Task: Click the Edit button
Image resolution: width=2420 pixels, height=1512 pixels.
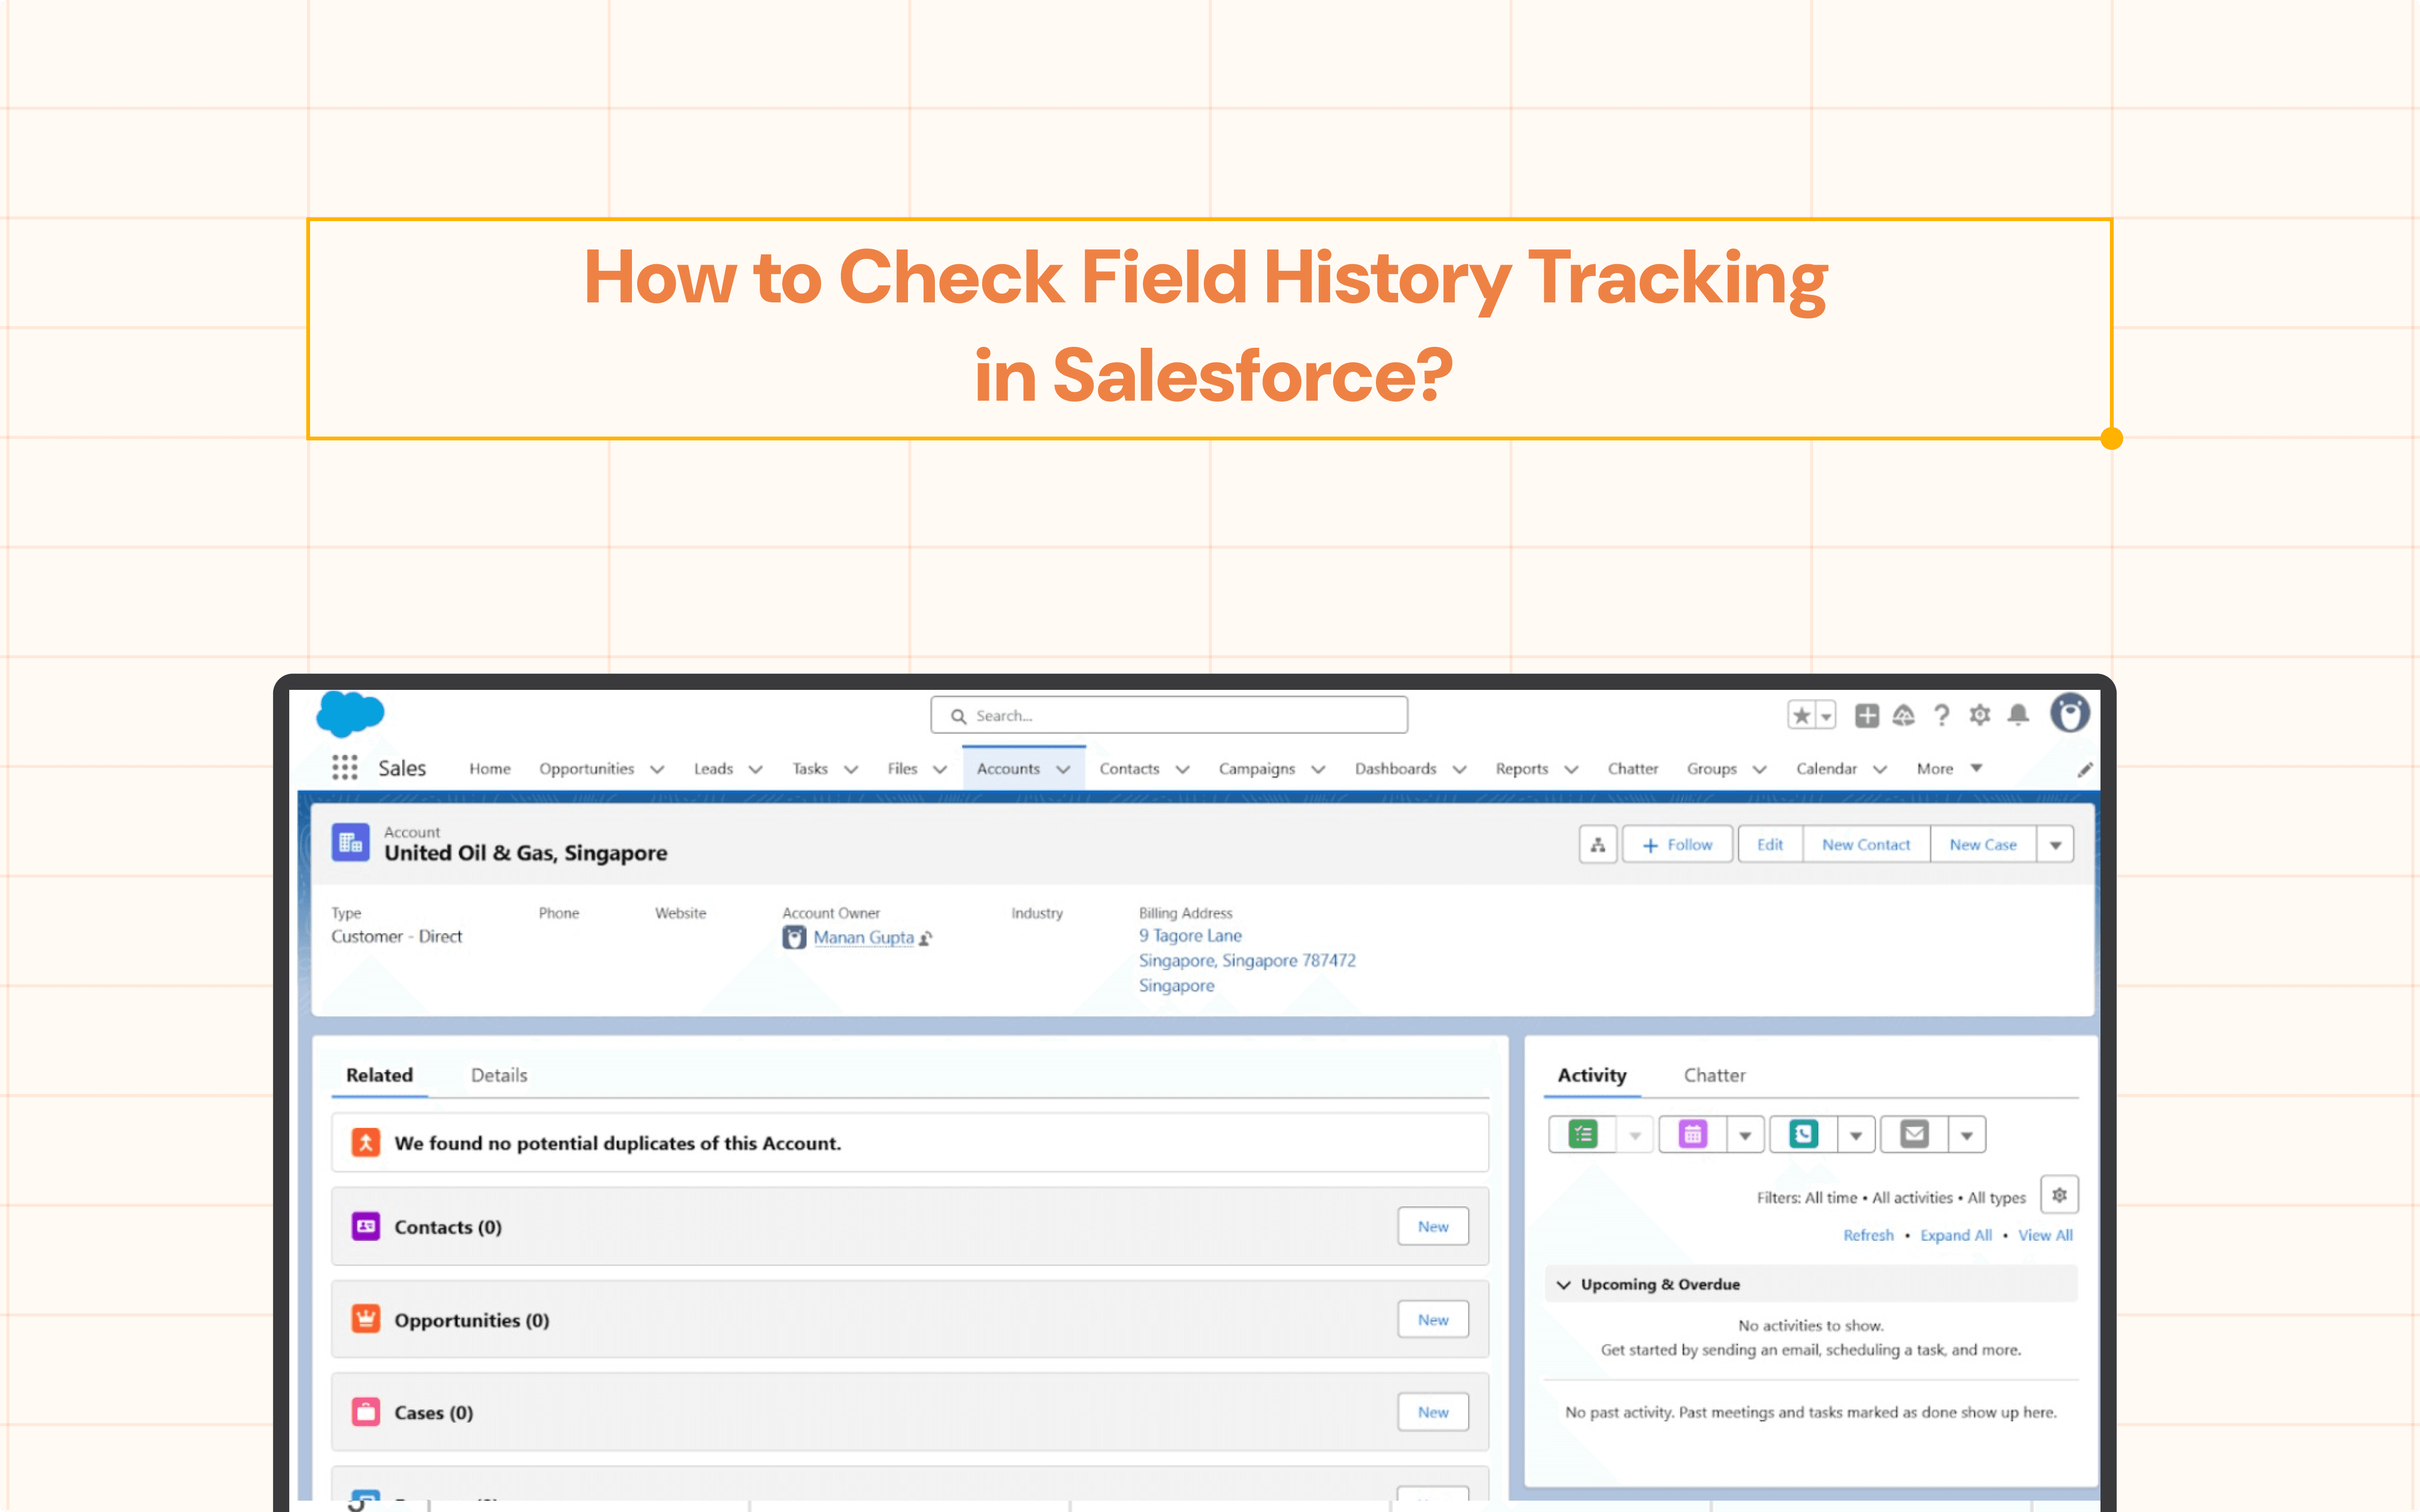Action: tap(1770, 845)
